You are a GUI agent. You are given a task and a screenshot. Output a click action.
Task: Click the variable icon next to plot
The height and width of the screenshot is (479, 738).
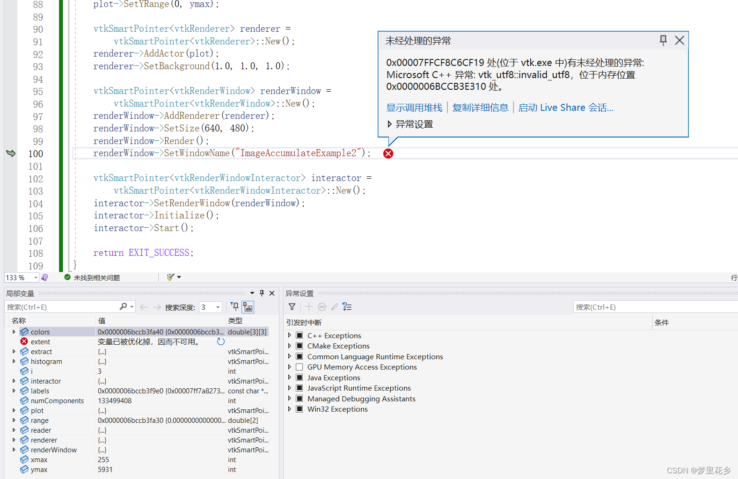click(x=24, y=410)
